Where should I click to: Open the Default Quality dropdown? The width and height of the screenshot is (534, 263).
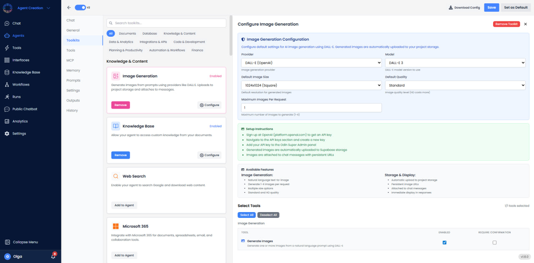pos(455,85)
